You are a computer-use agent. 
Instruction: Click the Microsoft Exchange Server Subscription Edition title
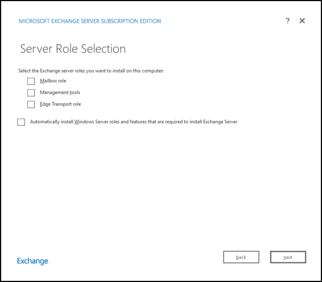coord(90,21)
